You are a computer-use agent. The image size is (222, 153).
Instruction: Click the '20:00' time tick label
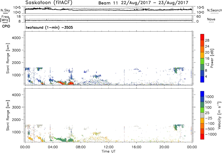coord(164,147)
